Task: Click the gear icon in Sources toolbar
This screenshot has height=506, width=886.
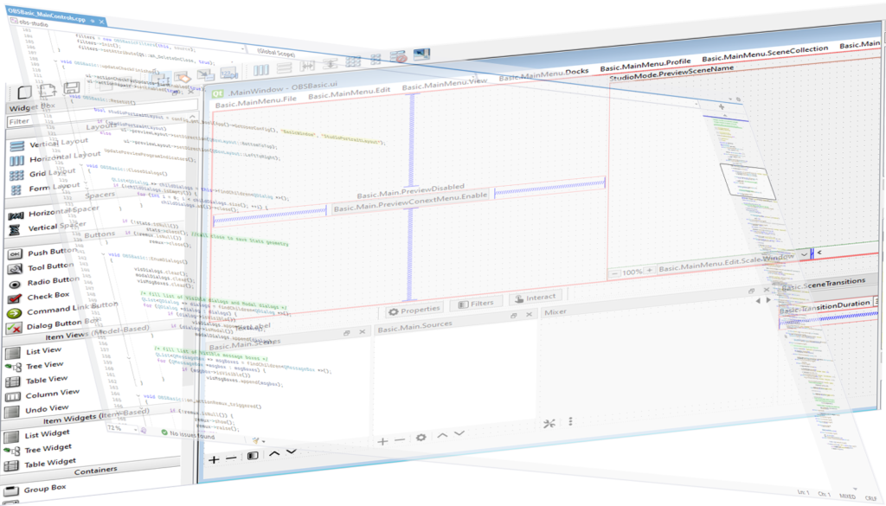Action: 421,439
